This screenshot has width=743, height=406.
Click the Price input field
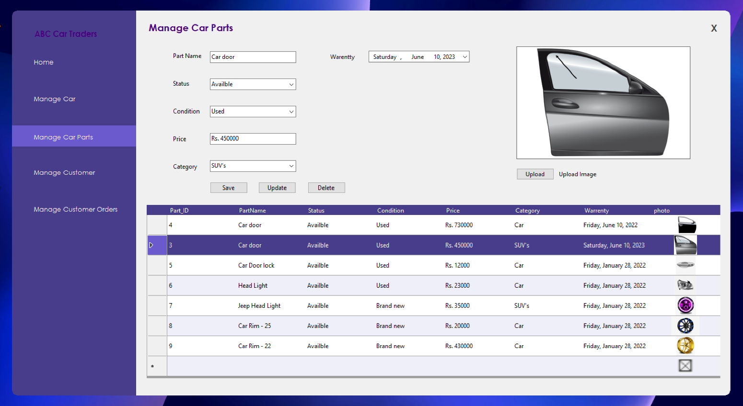(253, 139)
